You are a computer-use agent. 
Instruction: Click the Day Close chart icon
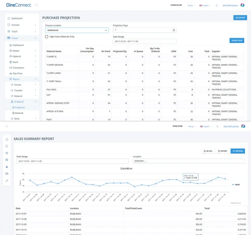[11, 73]
